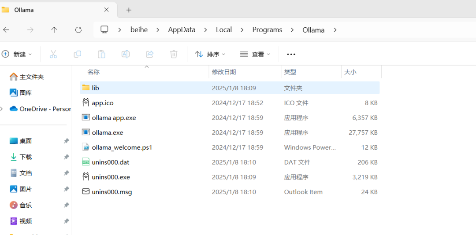Close the Ollama tab
Viewport: 476px width, 235px height.
106,10
